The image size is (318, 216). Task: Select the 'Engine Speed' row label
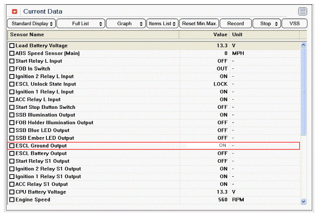click(x=33, y=199)
